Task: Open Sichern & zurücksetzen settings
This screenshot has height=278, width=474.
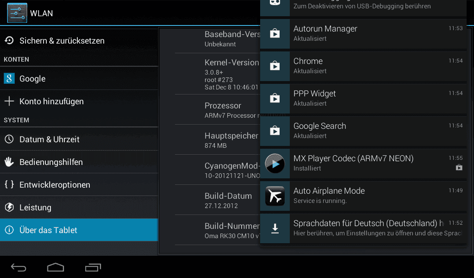Action: tap(79, 40)
